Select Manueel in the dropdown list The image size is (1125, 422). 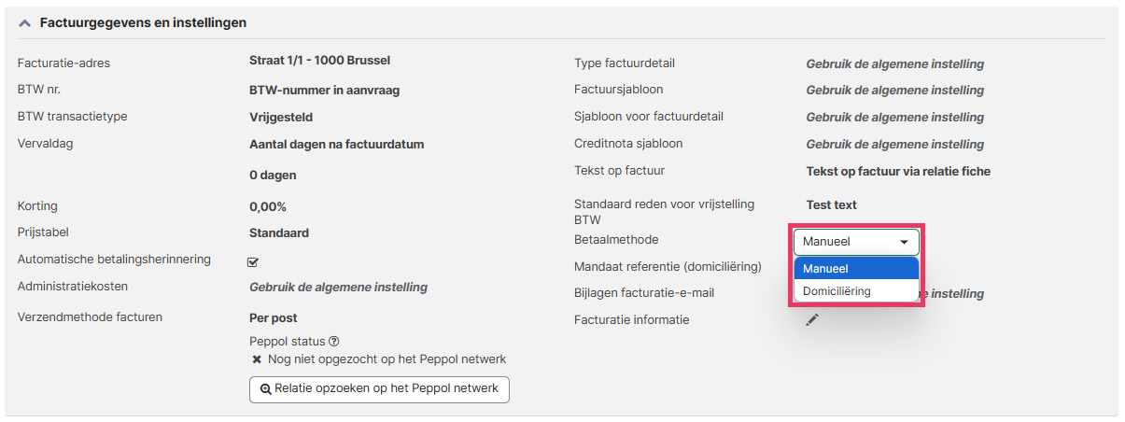pyautogui.click(x=856, y=268)
